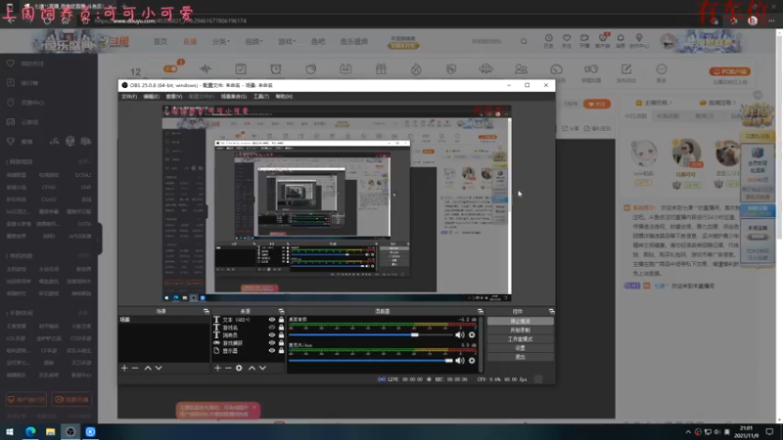The image size is (783, 440).
Task: Click the alarm clock icon in Douyu toolbar
Action: pos(276,69)
